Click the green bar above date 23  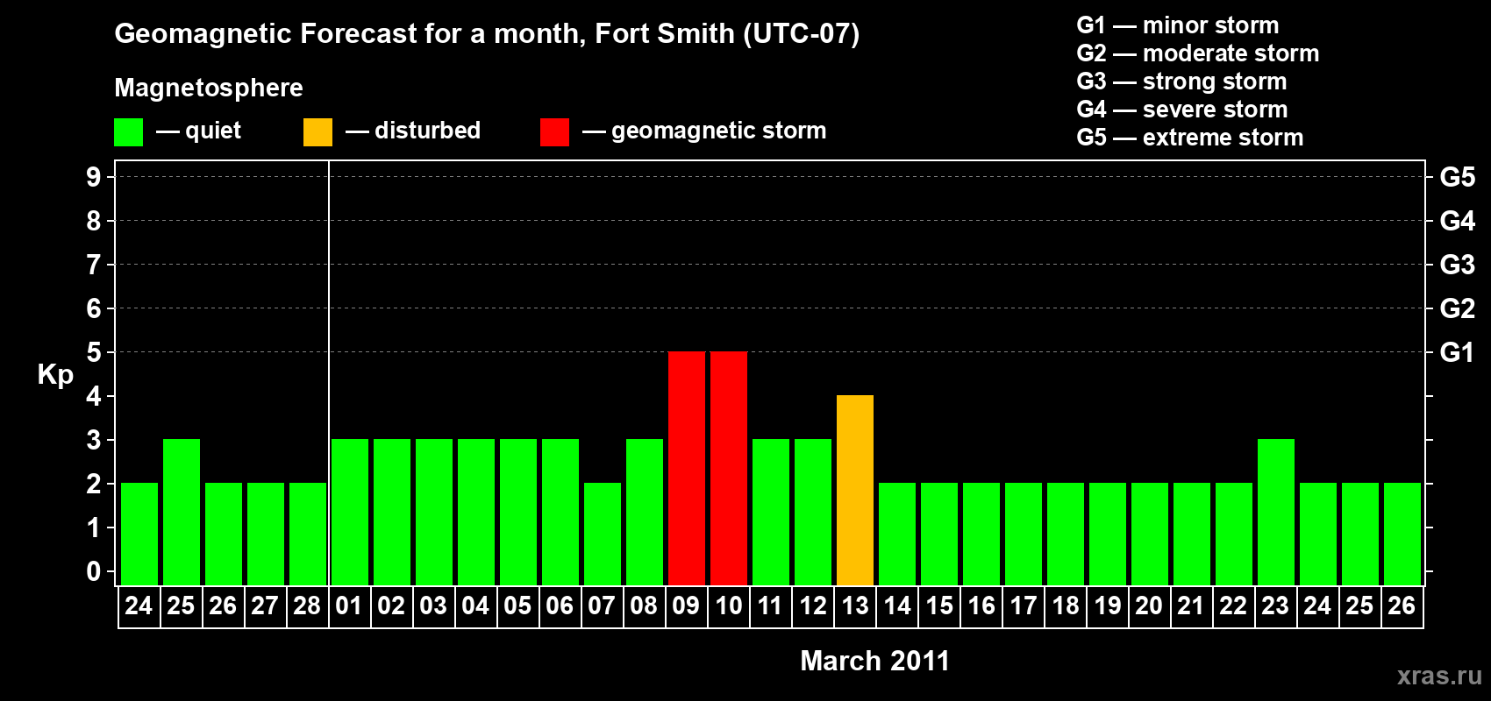(x=1276, y=512)
